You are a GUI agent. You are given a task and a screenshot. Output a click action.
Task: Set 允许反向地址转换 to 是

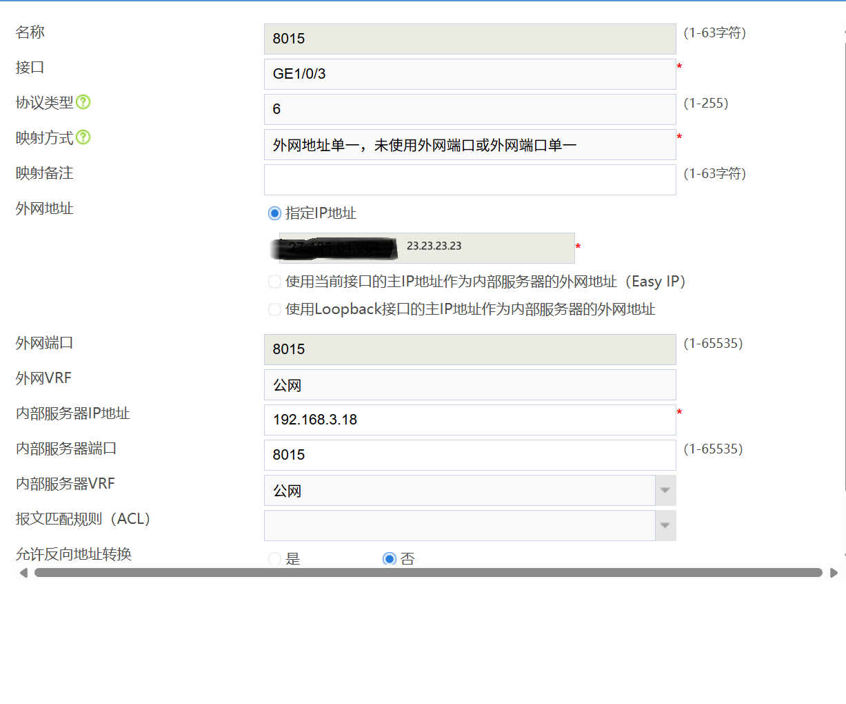(274, 558)
